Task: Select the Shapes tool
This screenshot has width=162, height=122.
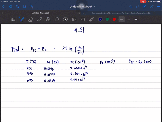Action: click(x=48, y=19)
